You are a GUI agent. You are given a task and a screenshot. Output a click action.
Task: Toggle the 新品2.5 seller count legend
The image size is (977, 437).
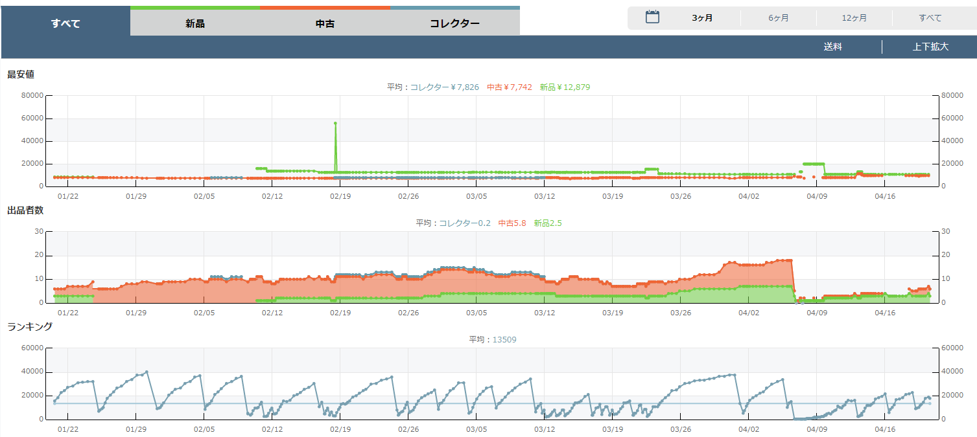[x=548, y=223]
